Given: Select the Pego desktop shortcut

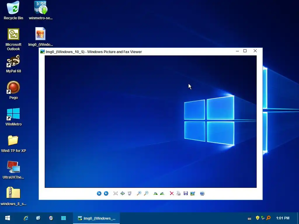Looking at the screenshot, I should [13, 90].
